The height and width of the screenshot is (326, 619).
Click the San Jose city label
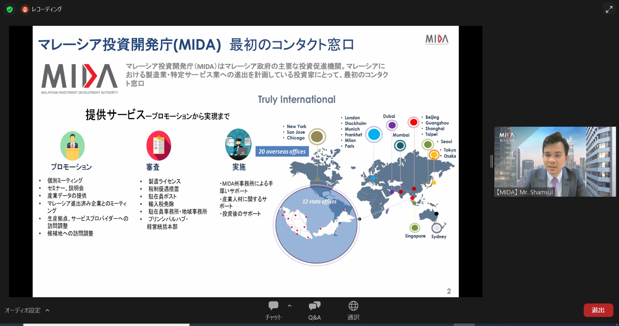(296, 132)
